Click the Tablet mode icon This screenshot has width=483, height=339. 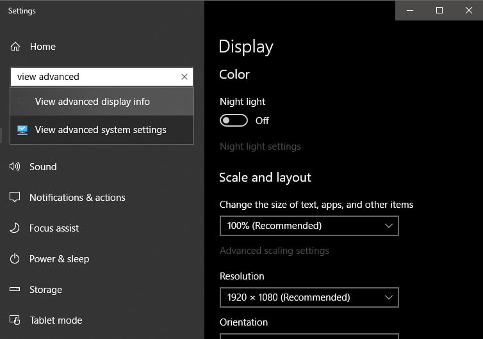(15, 320)
